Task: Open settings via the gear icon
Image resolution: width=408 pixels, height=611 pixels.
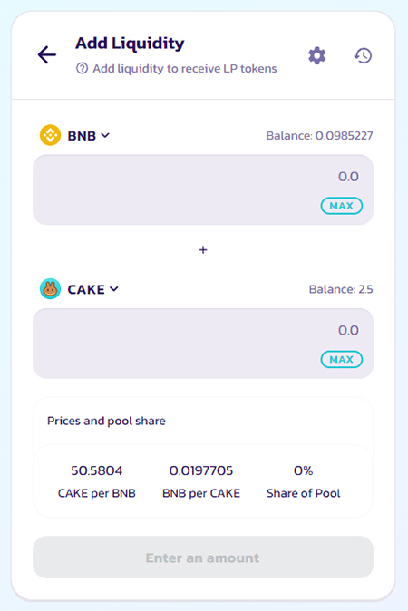Action: point(316,55)
